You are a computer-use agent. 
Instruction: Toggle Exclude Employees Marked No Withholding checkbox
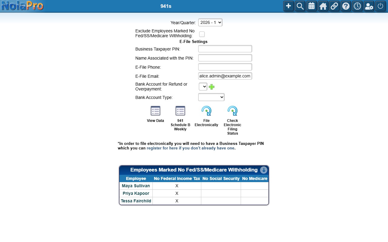tap(202, 34)
